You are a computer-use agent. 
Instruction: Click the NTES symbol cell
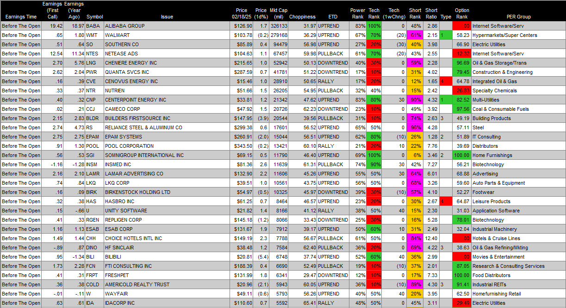pos(94,54)
